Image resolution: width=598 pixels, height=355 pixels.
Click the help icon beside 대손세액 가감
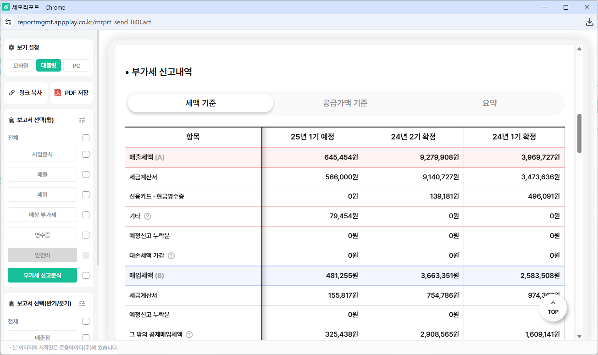(x=172, y=256)
